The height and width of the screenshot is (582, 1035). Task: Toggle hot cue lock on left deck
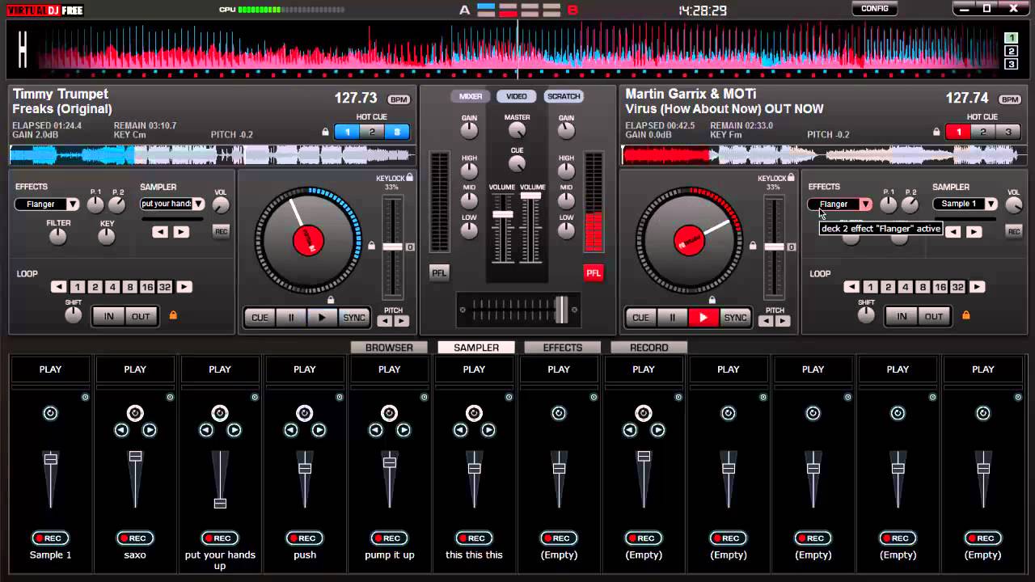point(326,132)
